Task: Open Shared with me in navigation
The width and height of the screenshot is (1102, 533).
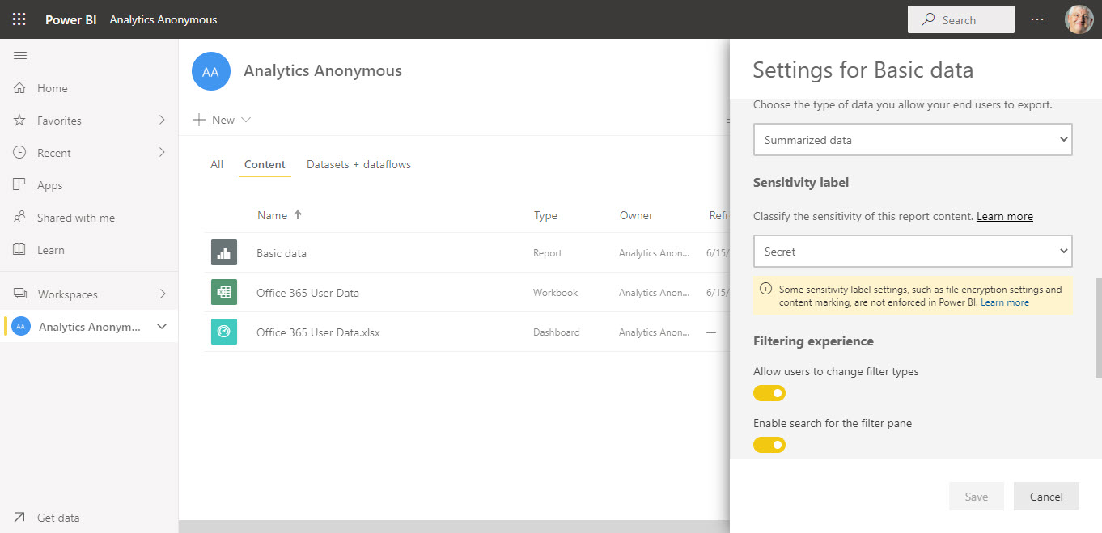Action: tap(76, 218)
